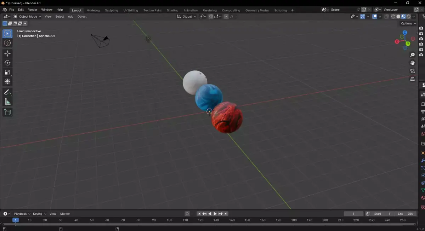This screenshot has width=425, height=231.
Task: Create new scene with the copy icon
Action: [364, 10]
